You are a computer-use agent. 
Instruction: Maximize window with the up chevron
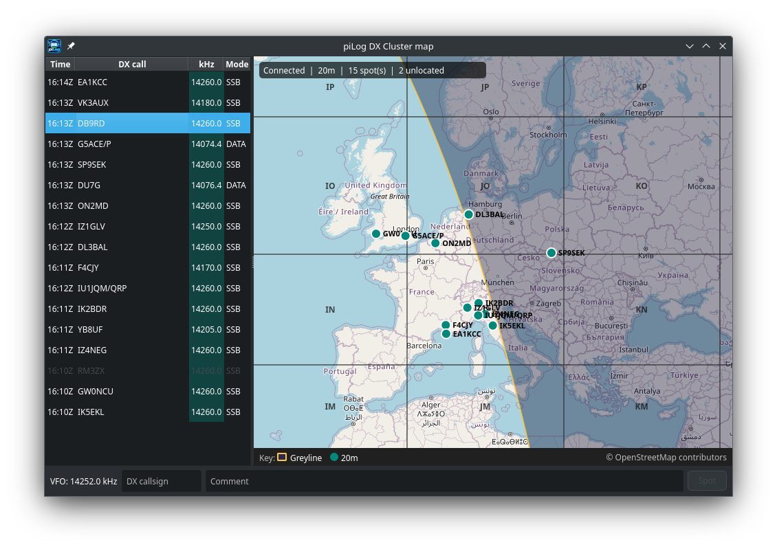coord(706,46)
